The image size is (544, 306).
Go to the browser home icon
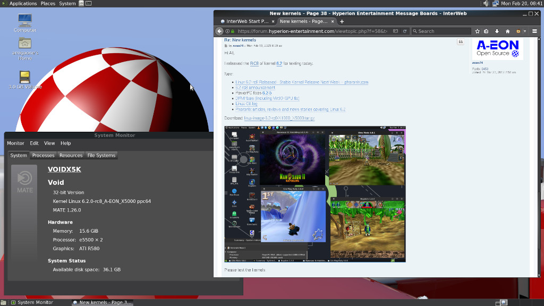(x=507, y=31)
